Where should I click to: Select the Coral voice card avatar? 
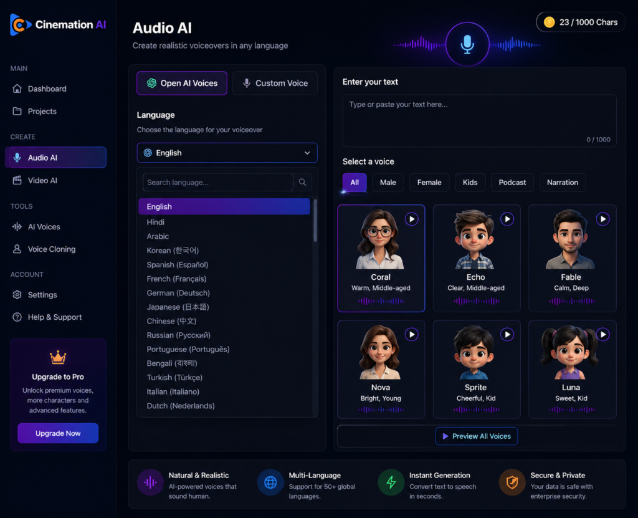coord(380,239)
